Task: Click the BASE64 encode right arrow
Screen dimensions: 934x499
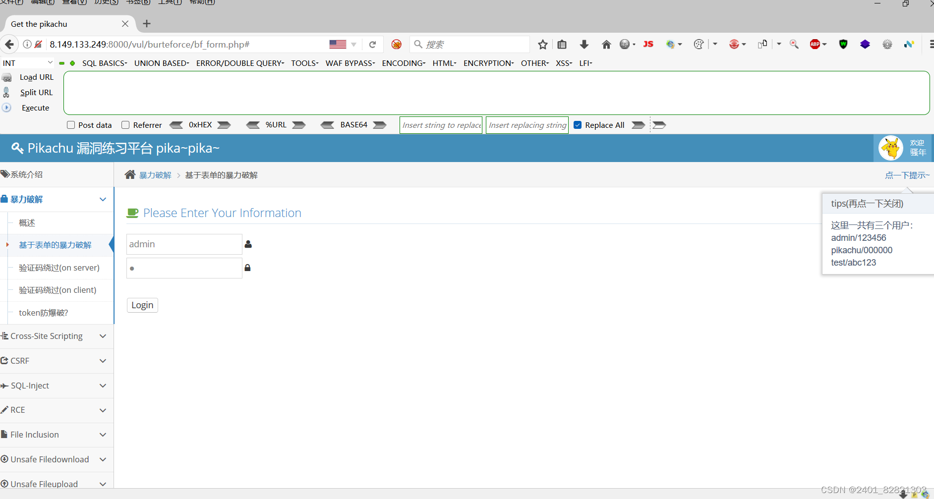Action: pos(380,125)
